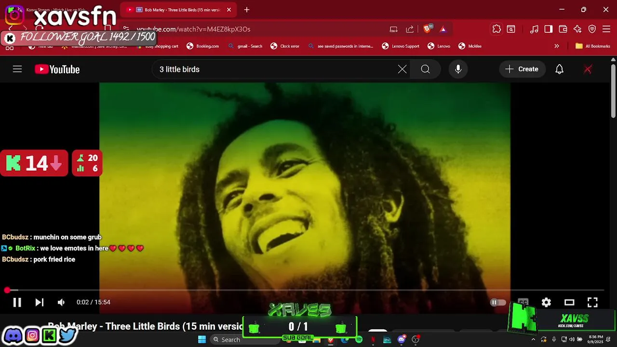Click the page vertical scrollbar
This screenshot has width=617, height=347.
pos(613,92)
